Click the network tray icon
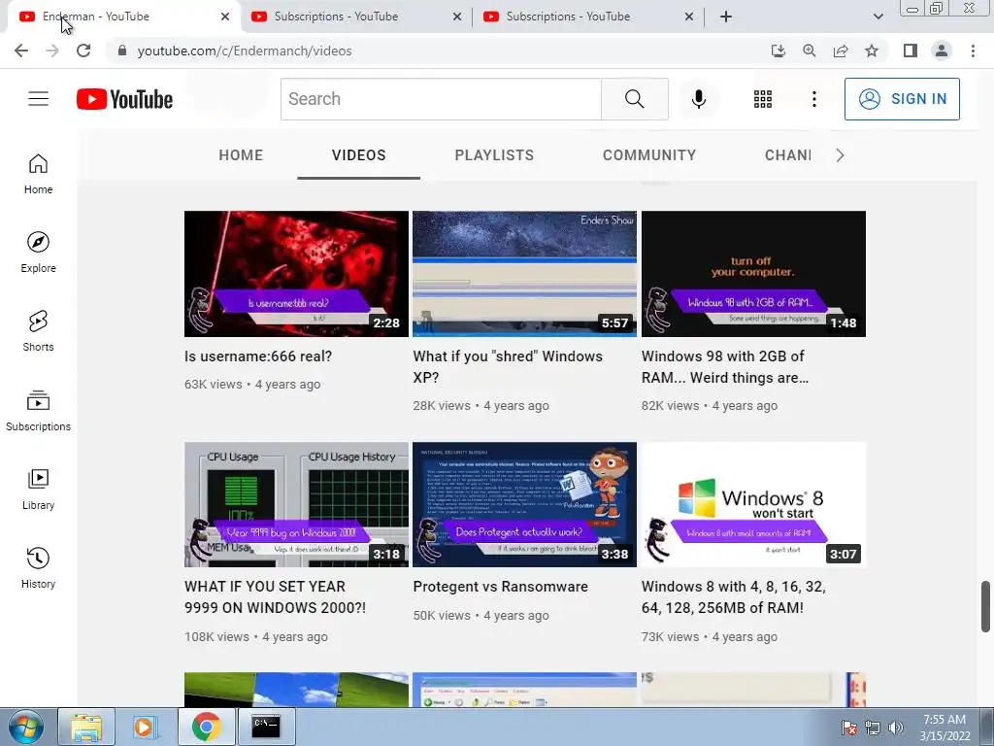Viewport: 994px width, 746px height. click(873, 728)
